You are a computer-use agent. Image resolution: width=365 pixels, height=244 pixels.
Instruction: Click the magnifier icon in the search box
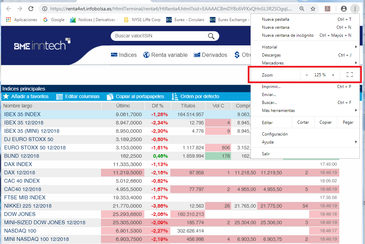211,36
